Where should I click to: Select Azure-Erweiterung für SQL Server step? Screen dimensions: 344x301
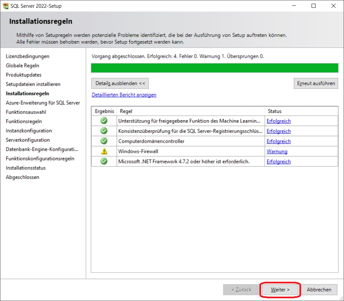43,103
